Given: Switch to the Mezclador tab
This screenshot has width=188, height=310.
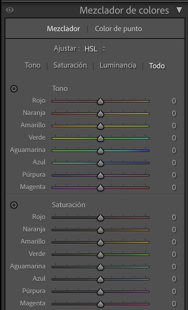Looking at the screenshot, I should point(63,29).
